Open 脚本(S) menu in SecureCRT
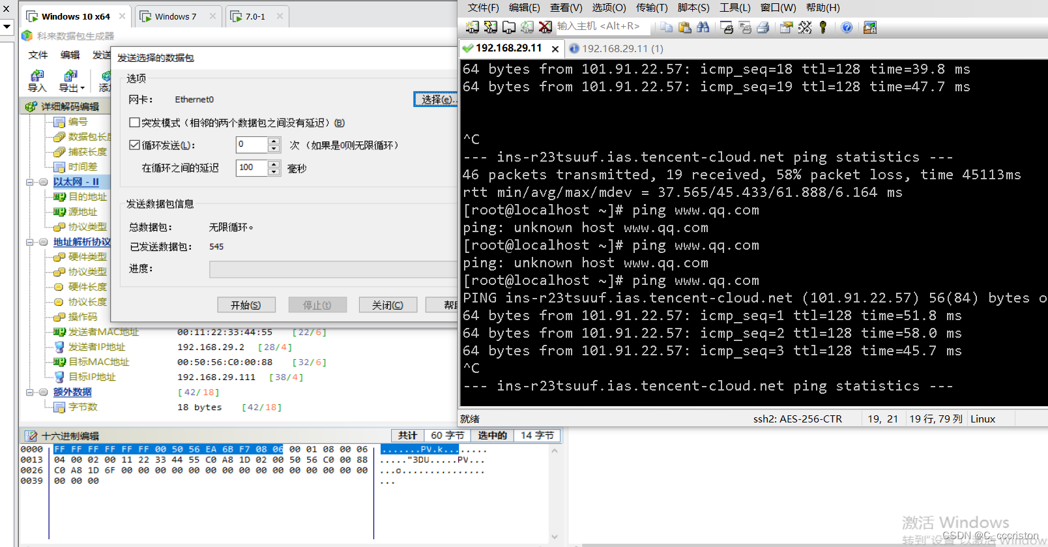 click(x=693, y=8)
